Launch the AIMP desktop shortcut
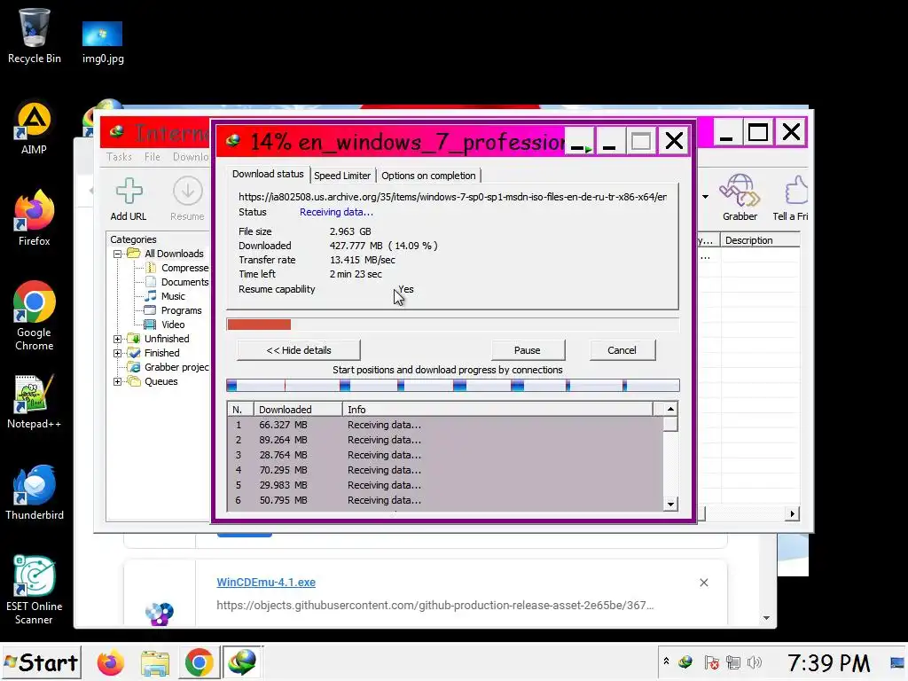Viewport: 908px width, 681px height. [x=35, y=129]
